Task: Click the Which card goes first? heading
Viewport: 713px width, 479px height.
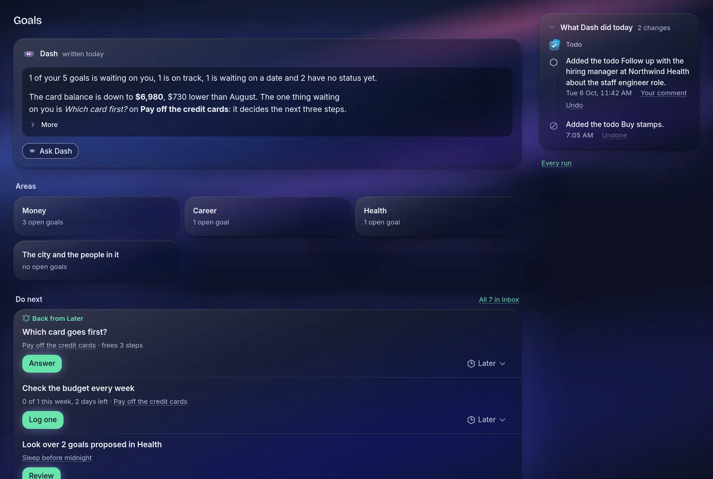Action: pyautogui.click(x=65, y=332)
